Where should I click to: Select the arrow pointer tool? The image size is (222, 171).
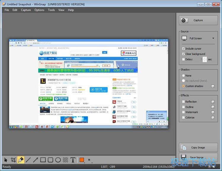tap(6, 160)
